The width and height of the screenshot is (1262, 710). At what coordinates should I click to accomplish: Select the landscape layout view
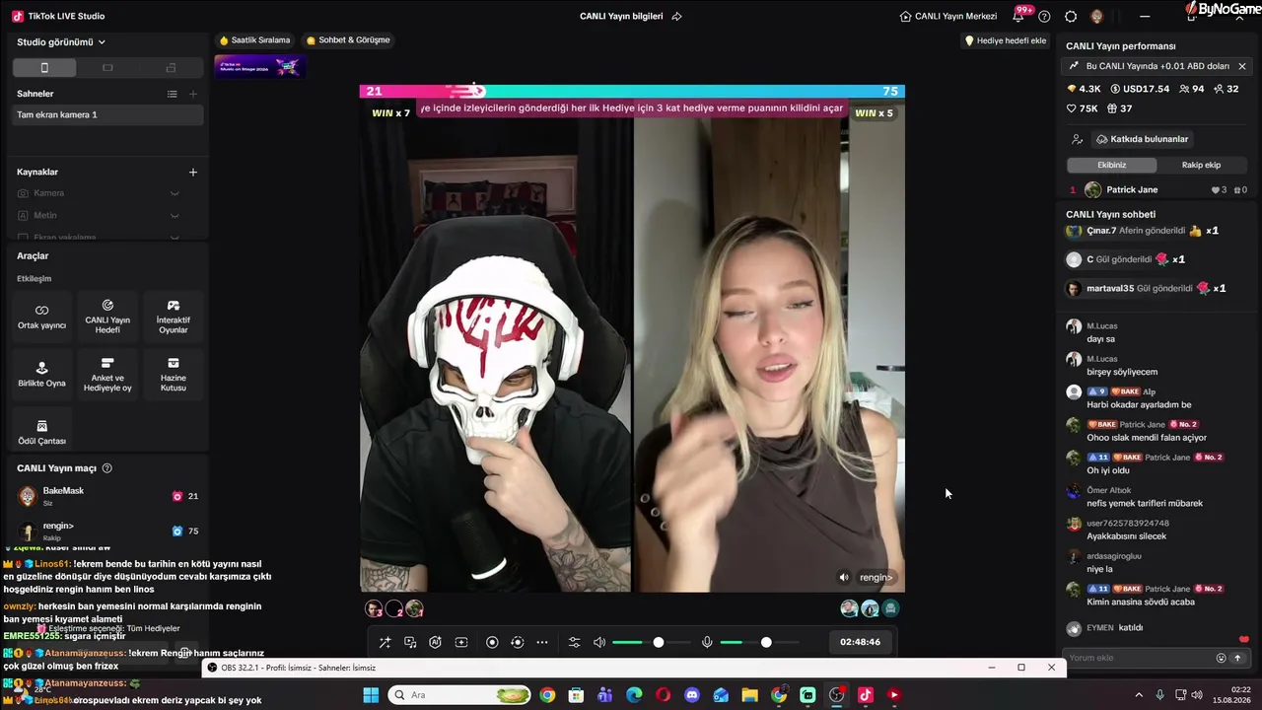point(107,68)
